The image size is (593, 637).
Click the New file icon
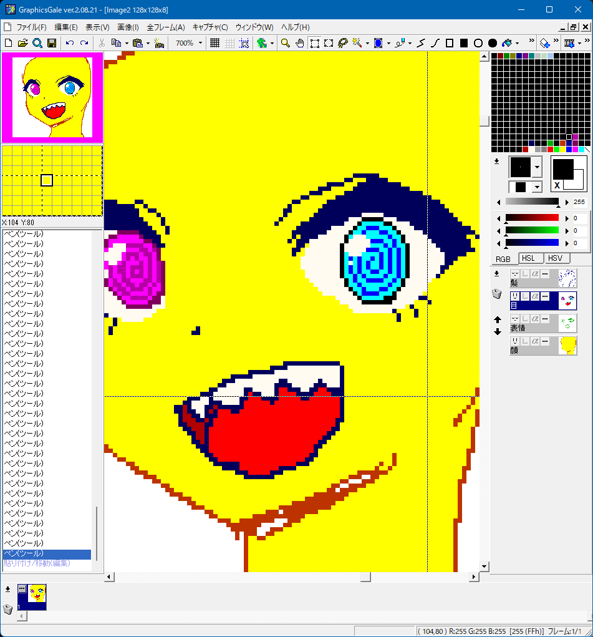coord(9,43)
